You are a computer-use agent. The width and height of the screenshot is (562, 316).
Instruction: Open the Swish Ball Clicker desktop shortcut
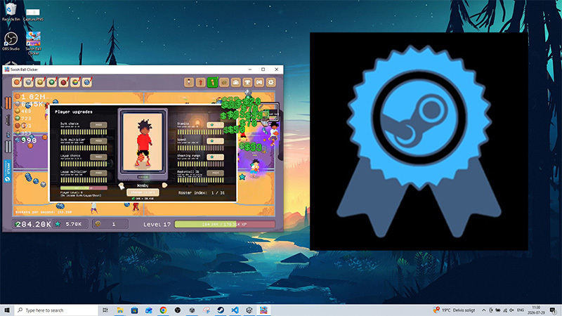33,43
